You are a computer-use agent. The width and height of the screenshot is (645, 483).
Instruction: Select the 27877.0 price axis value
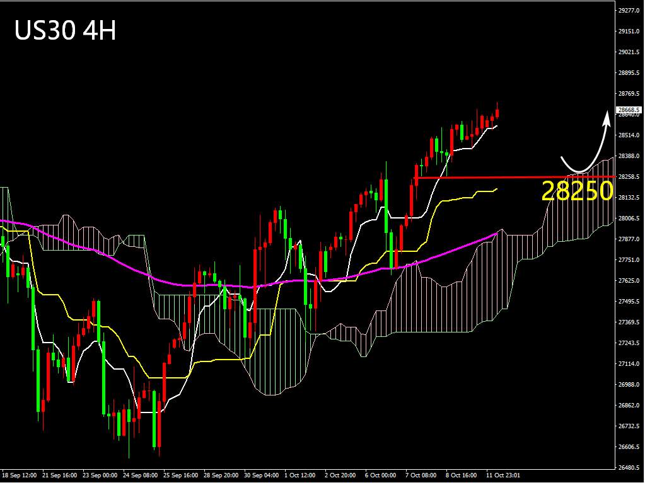tap(629, 239)
